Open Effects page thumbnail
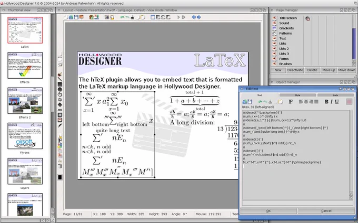358x223 pixels. point(25,65)
